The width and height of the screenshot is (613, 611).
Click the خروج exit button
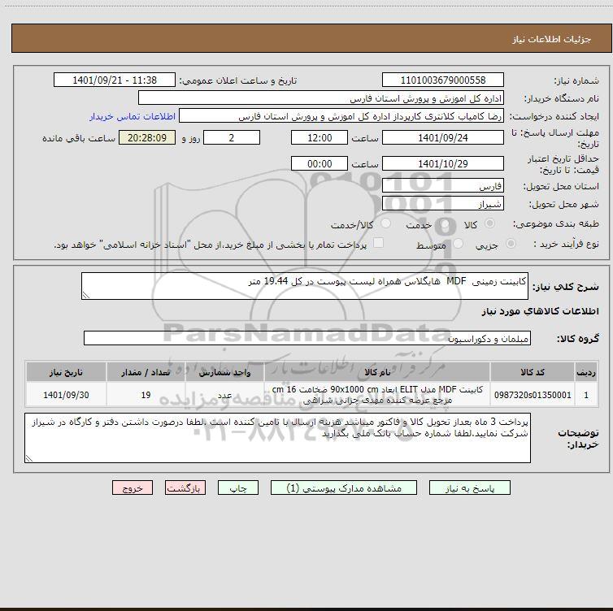pyautogui.click(x=133, y=487)
